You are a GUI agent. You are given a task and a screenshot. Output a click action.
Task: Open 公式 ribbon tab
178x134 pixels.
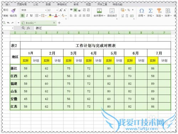click(x=36, y=5)
